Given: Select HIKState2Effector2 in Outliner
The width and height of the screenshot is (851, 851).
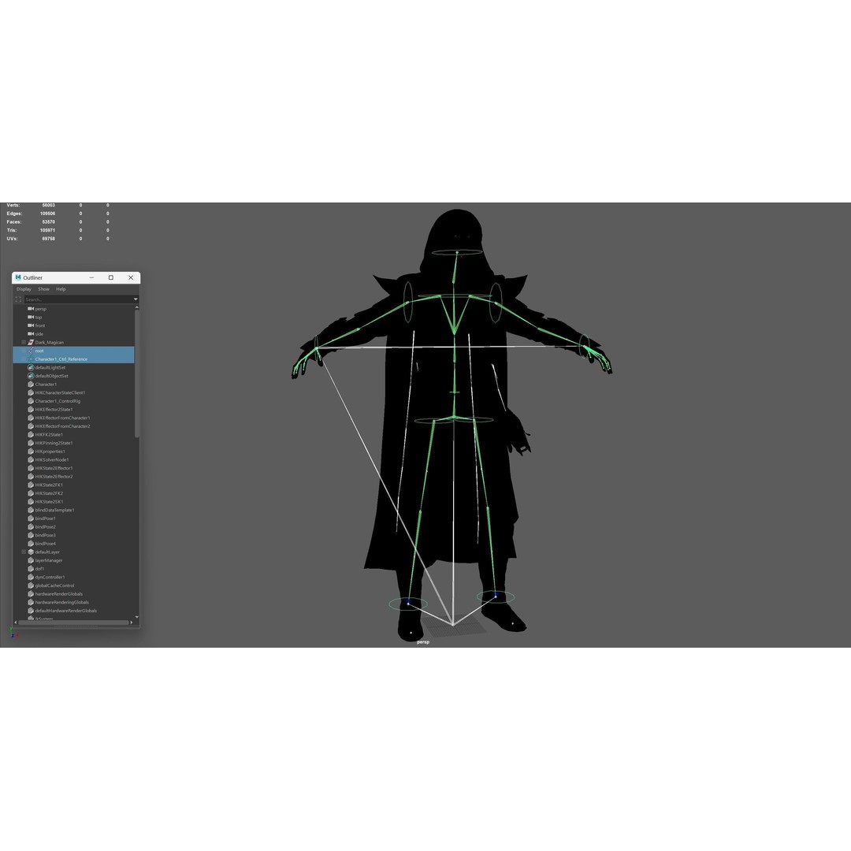Looking at the screenshot, I should click(54, 477).
